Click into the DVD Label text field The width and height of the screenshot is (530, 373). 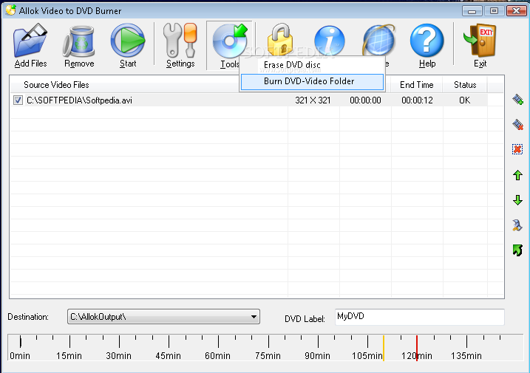(x=419, y=317)
